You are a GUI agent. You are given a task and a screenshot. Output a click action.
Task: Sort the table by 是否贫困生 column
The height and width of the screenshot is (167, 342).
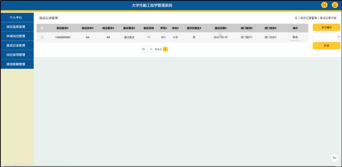[194, 28]
